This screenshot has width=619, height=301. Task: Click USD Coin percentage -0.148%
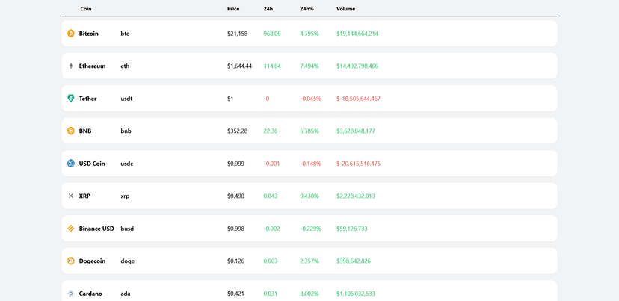pos(311,164)
